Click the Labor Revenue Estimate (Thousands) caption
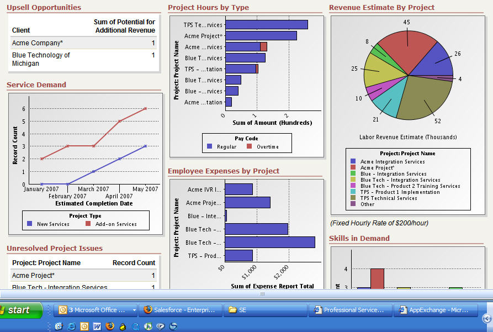Screen dimensions: 493x332 (408, 137)
